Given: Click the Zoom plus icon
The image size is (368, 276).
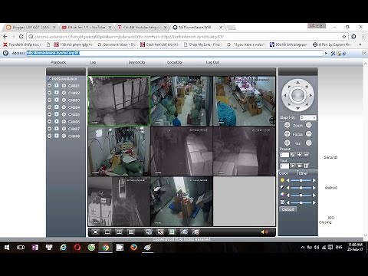Looking at the screenshot, I should pyautogui.click(x=287, y=125).
